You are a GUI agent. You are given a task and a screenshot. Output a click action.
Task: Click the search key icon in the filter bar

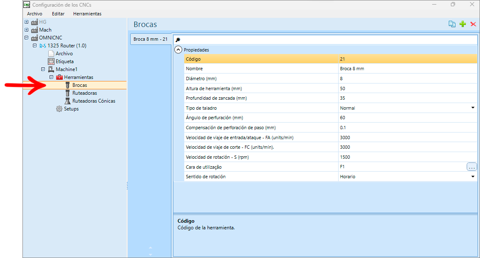click(x=178, y=40)
